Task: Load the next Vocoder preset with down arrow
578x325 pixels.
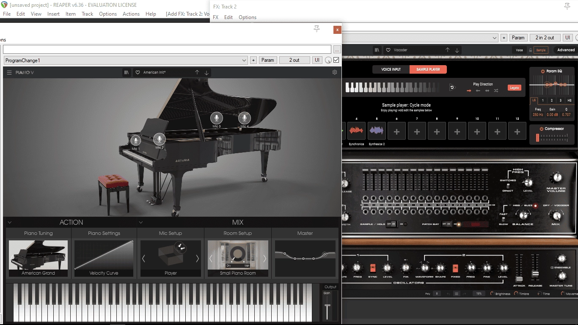Action: 457,50
